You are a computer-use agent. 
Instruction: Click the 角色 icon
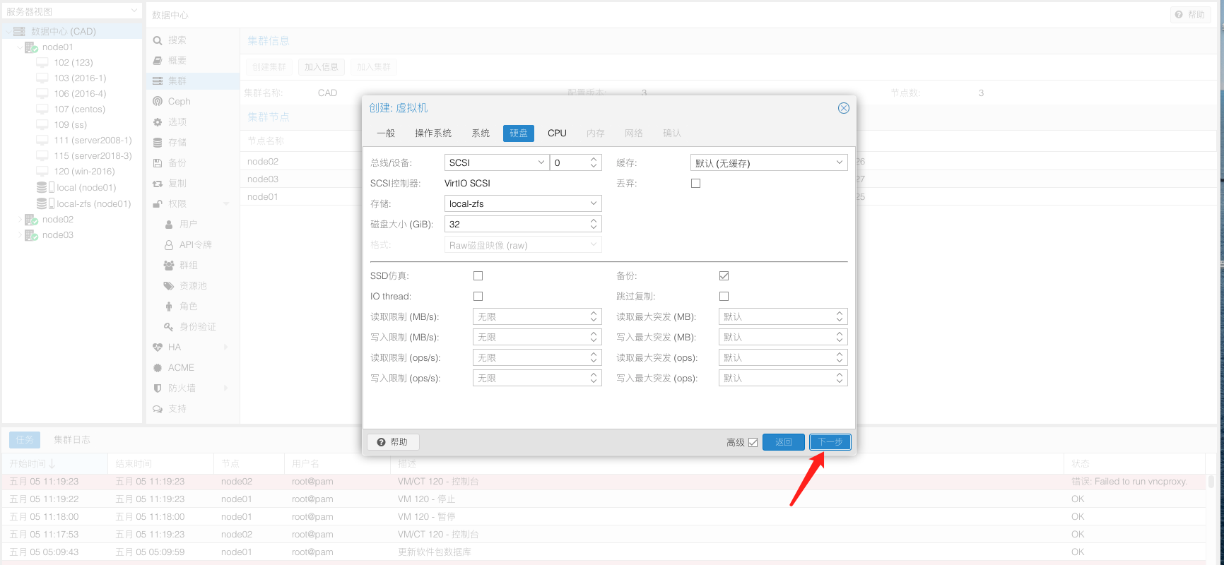pyautogui.click(x=169, y=307)
